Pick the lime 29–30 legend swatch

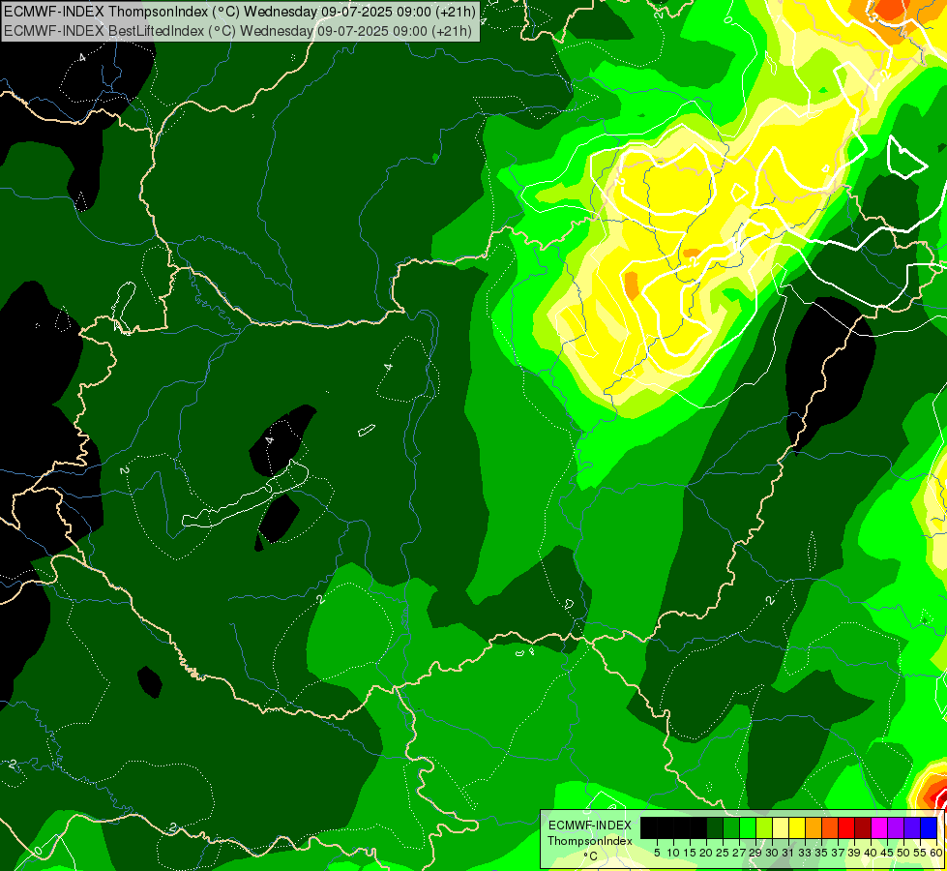tap(764, 828)
